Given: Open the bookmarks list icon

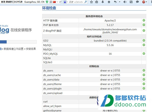Looking at the screenshot, I should coord(97,2).
